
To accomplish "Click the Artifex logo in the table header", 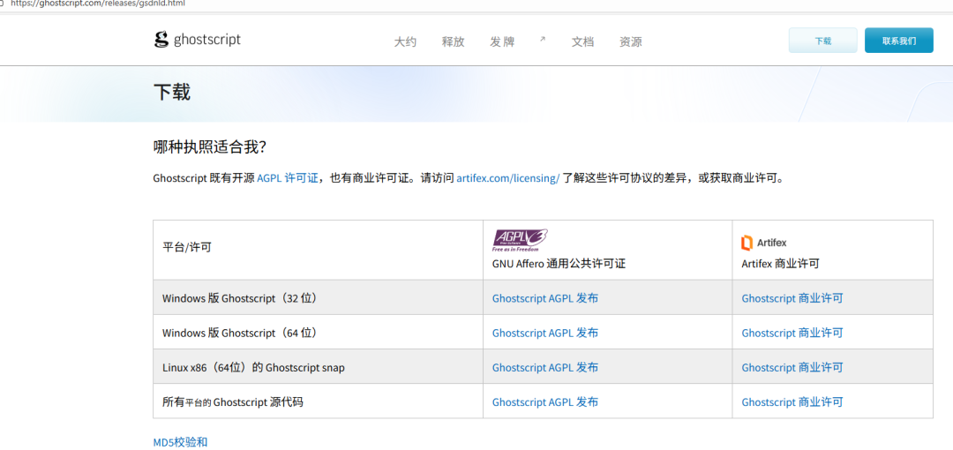I will pos(764,243).
